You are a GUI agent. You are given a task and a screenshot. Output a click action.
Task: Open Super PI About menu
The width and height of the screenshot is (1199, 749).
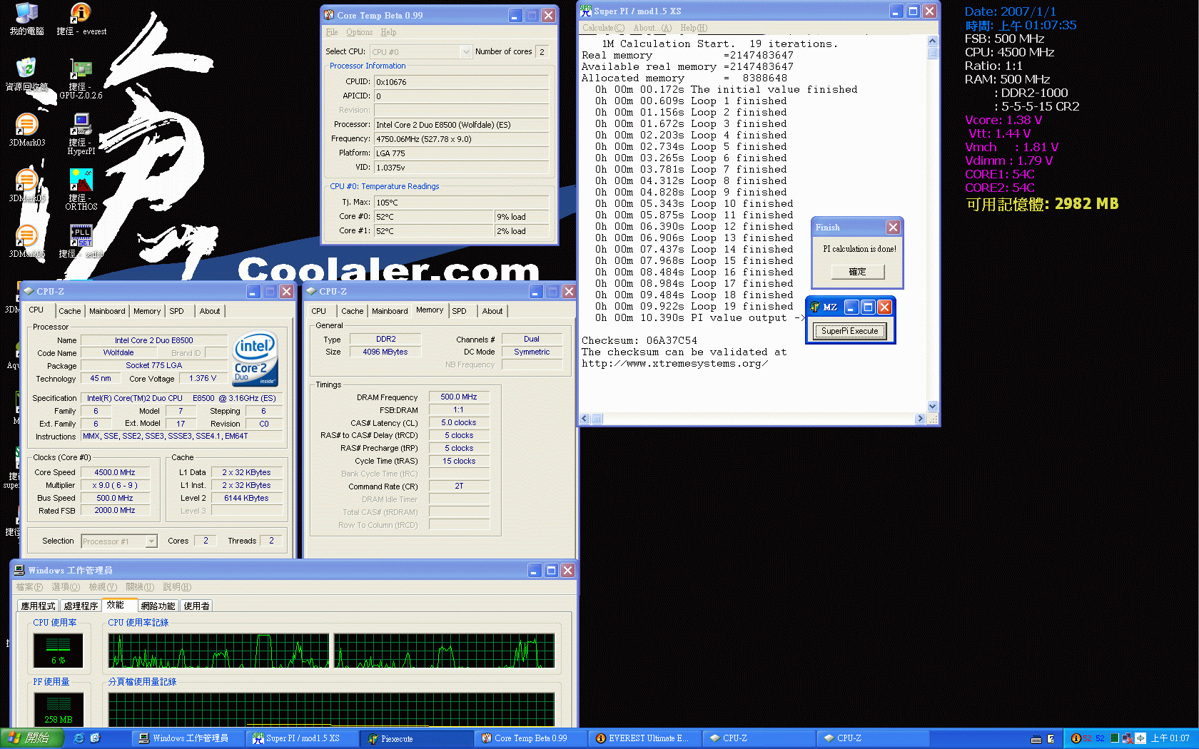click(x=652, y=28)
